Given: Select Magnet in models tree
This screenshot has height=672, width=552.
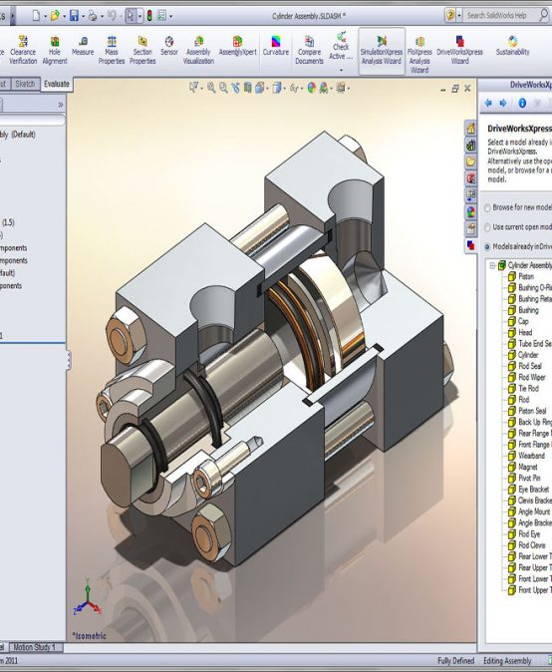Looking at the screenshot, I should click(528, 467).
